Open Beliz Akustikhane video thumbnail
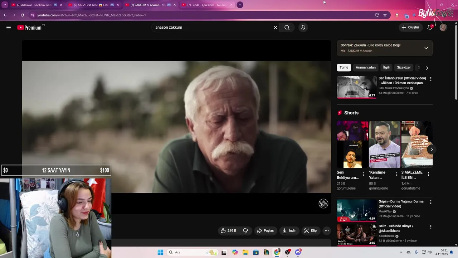The height and width of the screenshot is (258, 458). (357, 235)
